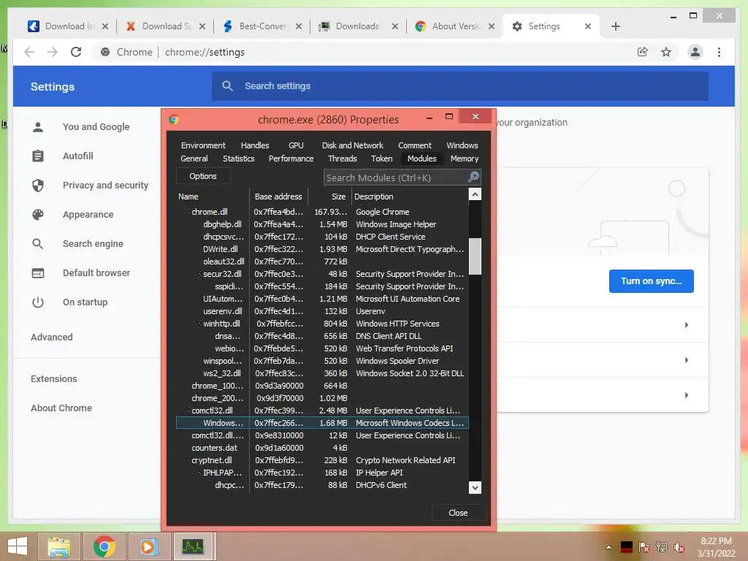
Task: Open the share page icon
Action: [x=643, y=52]
